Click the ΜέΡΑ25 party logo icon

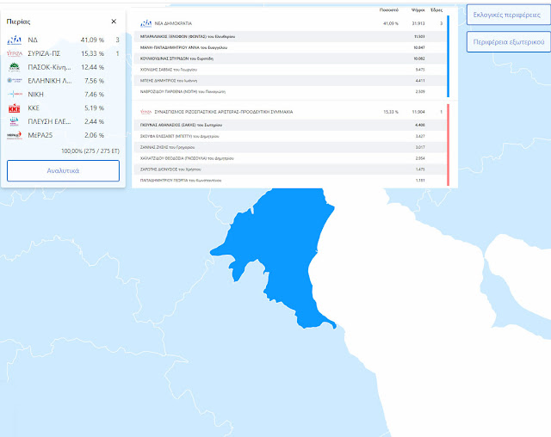15,135
